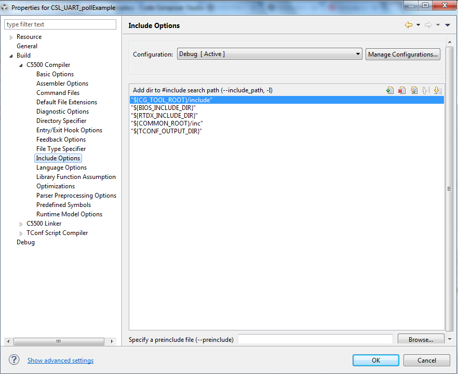
Task: Open Library Function Assumptions page
Action: [76, 177]
